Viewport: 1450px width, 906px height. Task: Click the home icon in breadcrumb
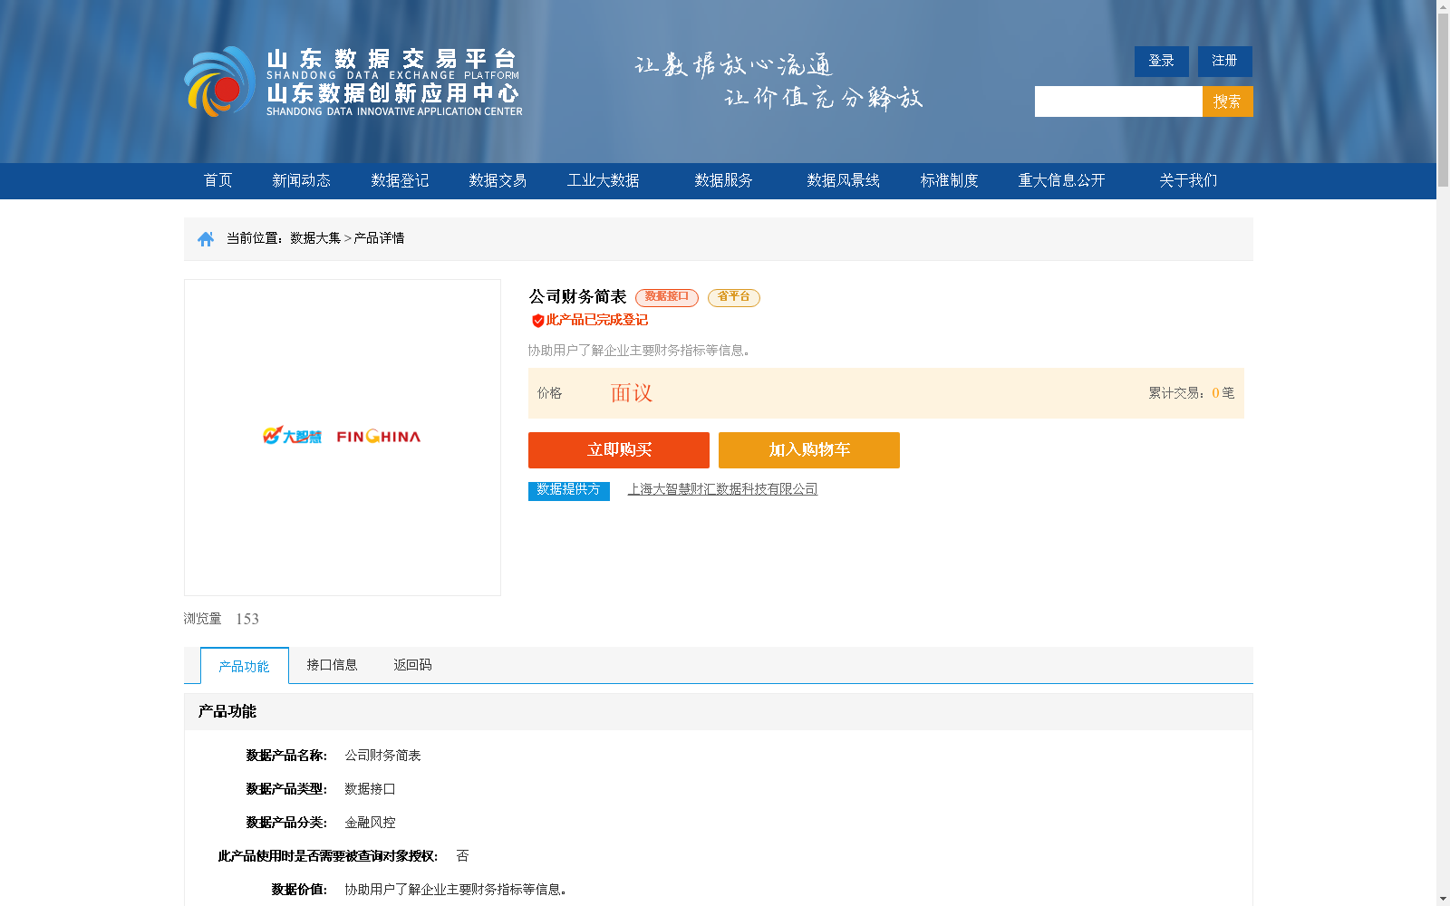click(x=206, y=238)
